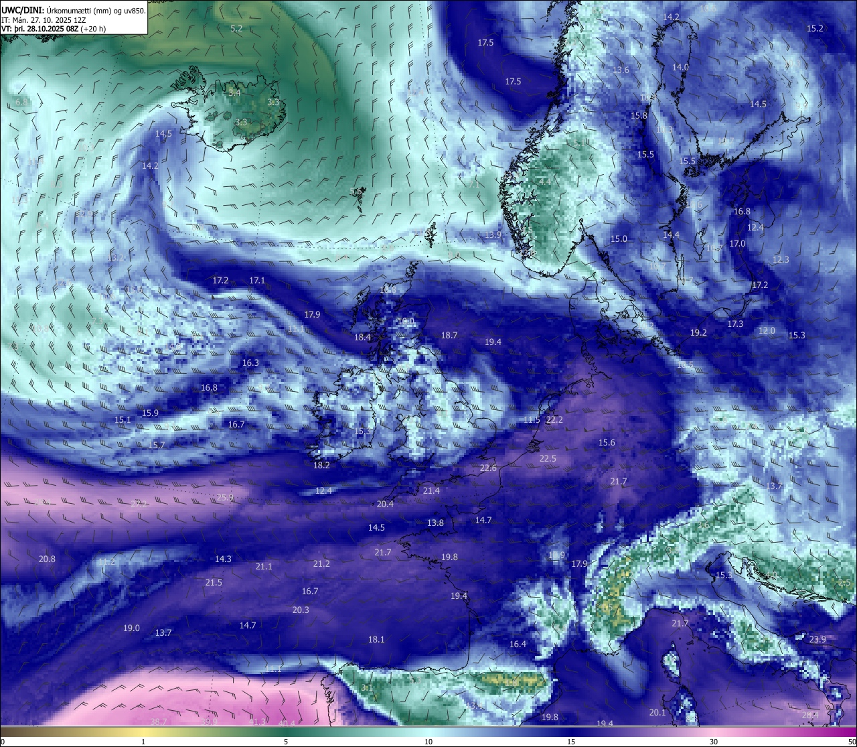Click the map value '15.6'

pyautogui.click(x=607, y=443)
